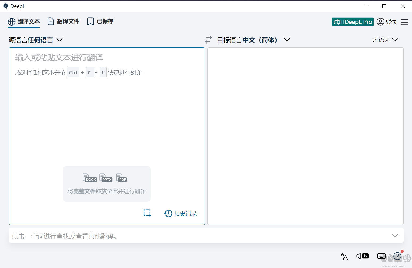Viewport: 412px width, 268px height.
Task: Expand the dictionary lookup panel chevron
Action: 395,235
